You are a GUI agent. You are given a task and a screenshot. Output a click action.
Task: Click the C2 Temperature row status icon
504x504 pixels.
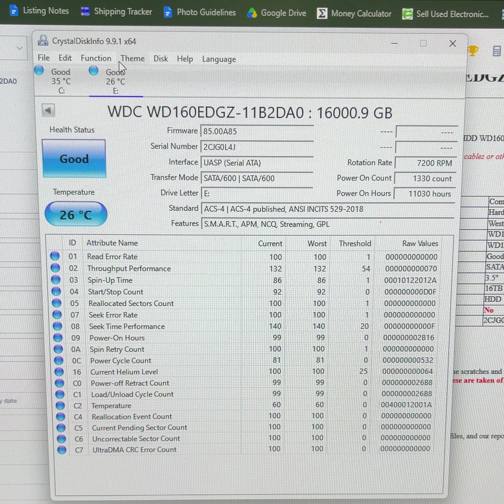[60, 405]
